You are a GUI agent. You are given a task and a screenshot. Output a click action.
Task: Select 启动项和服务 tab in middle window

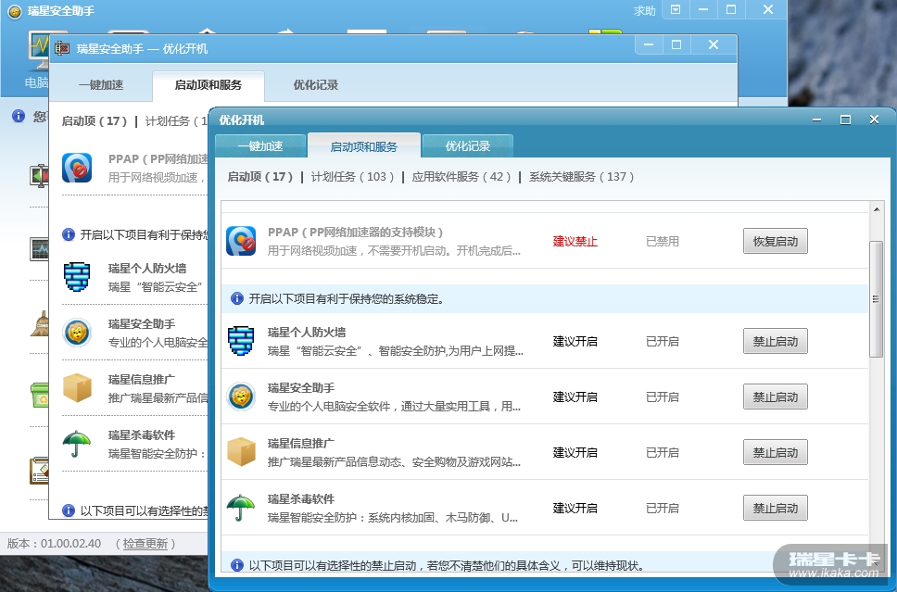point(208,85)
